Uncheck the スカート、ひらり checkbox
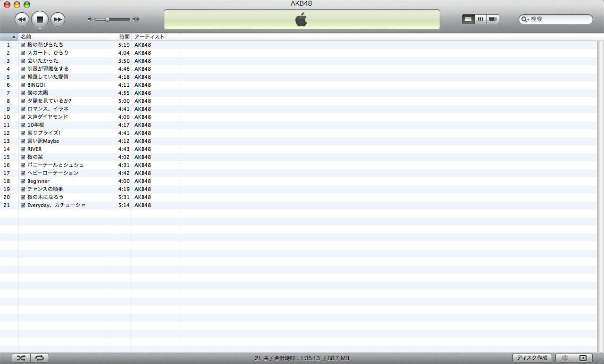Screen dimensions: 604x364 click(23, 53)
